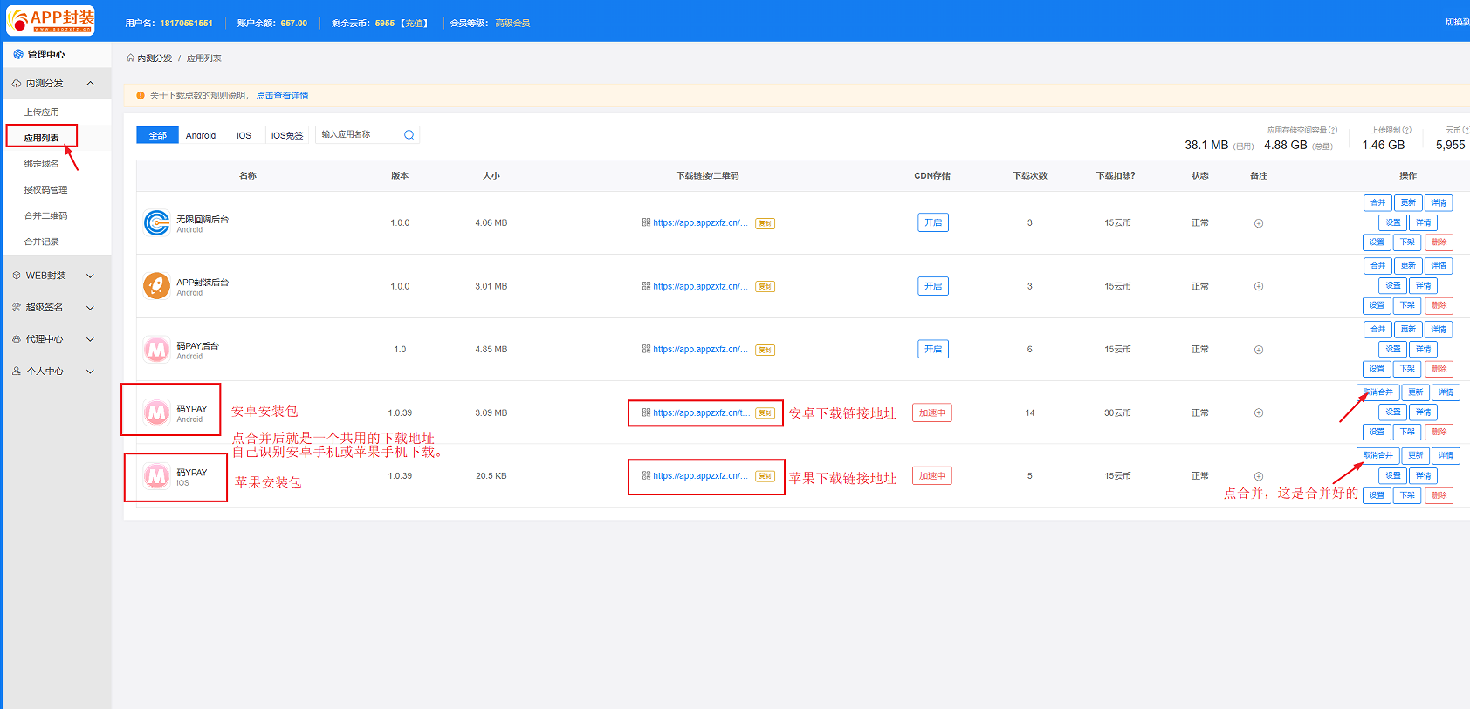Select the iOS免签 filter tab
1470x709 pixels.
pyautogui.click(x=286, y=135)
